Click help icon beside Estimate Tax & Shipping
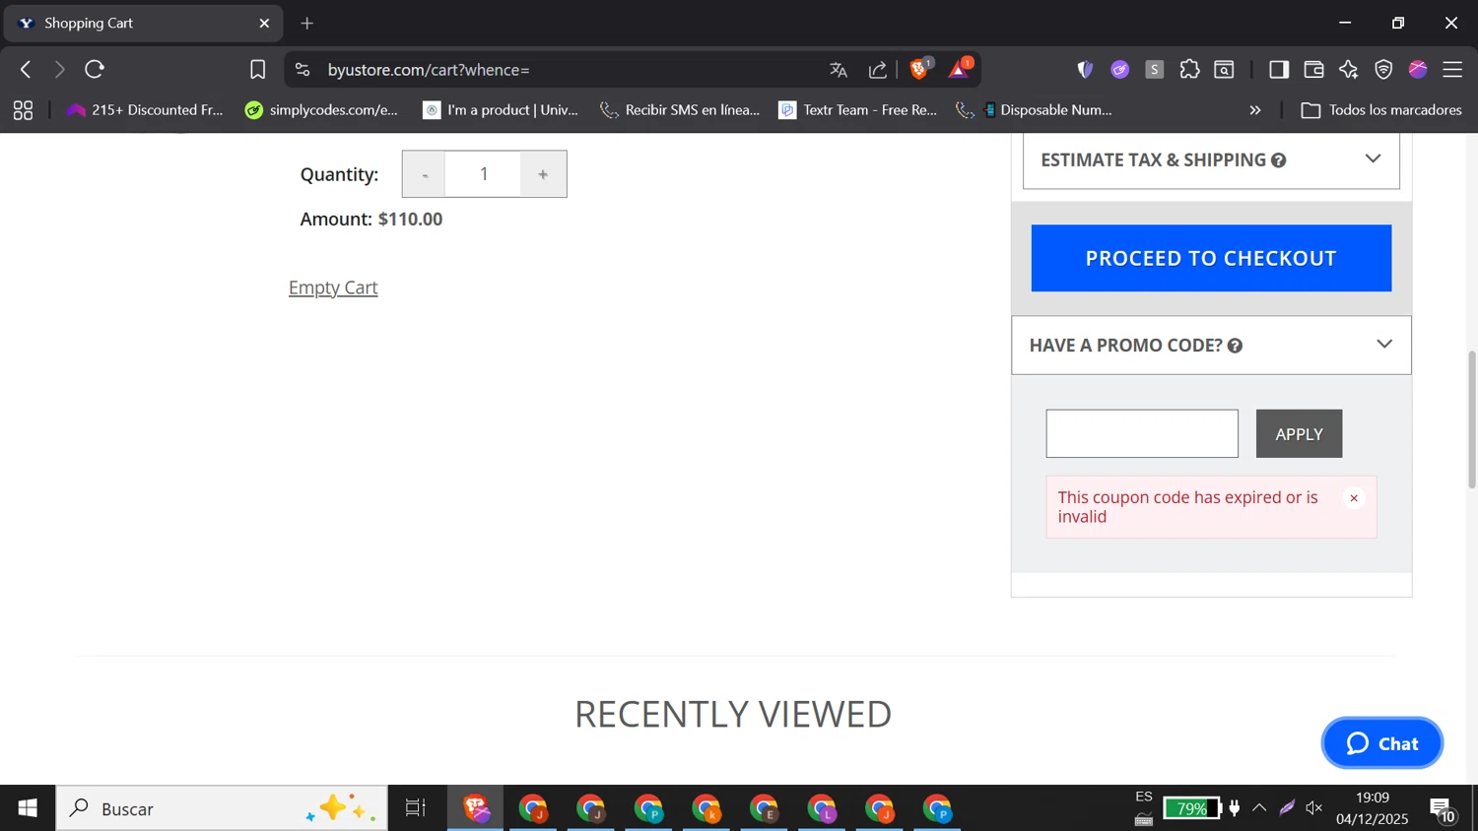1478x831 pixels. tap(1278, 160)
